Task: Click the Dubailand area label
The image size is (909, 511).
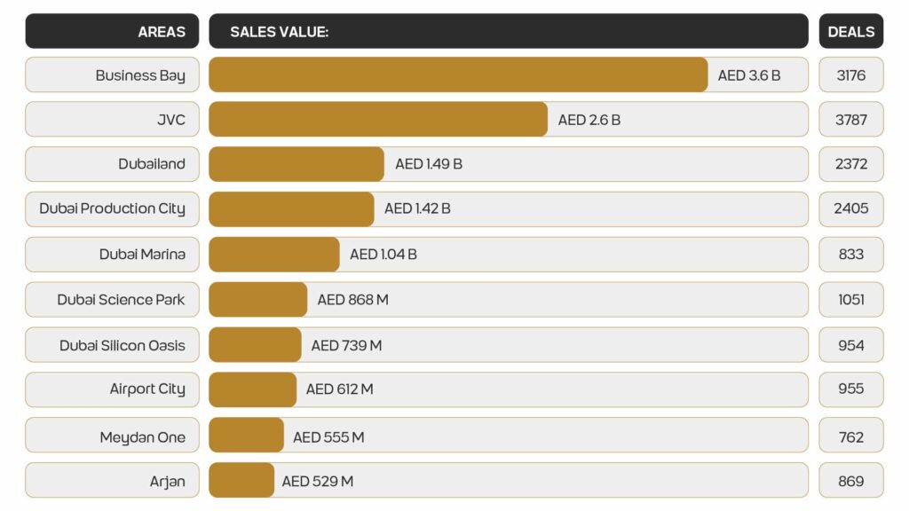Action: [152, 164]
